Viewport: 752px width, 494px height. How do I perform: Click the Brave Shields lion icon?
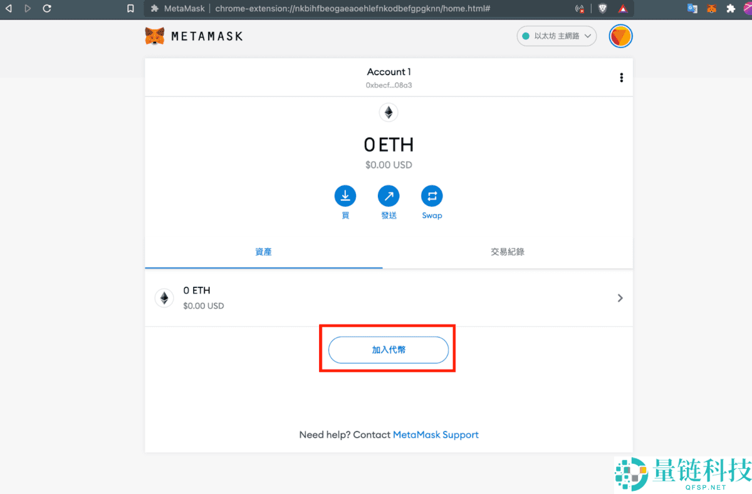point(602,9)
